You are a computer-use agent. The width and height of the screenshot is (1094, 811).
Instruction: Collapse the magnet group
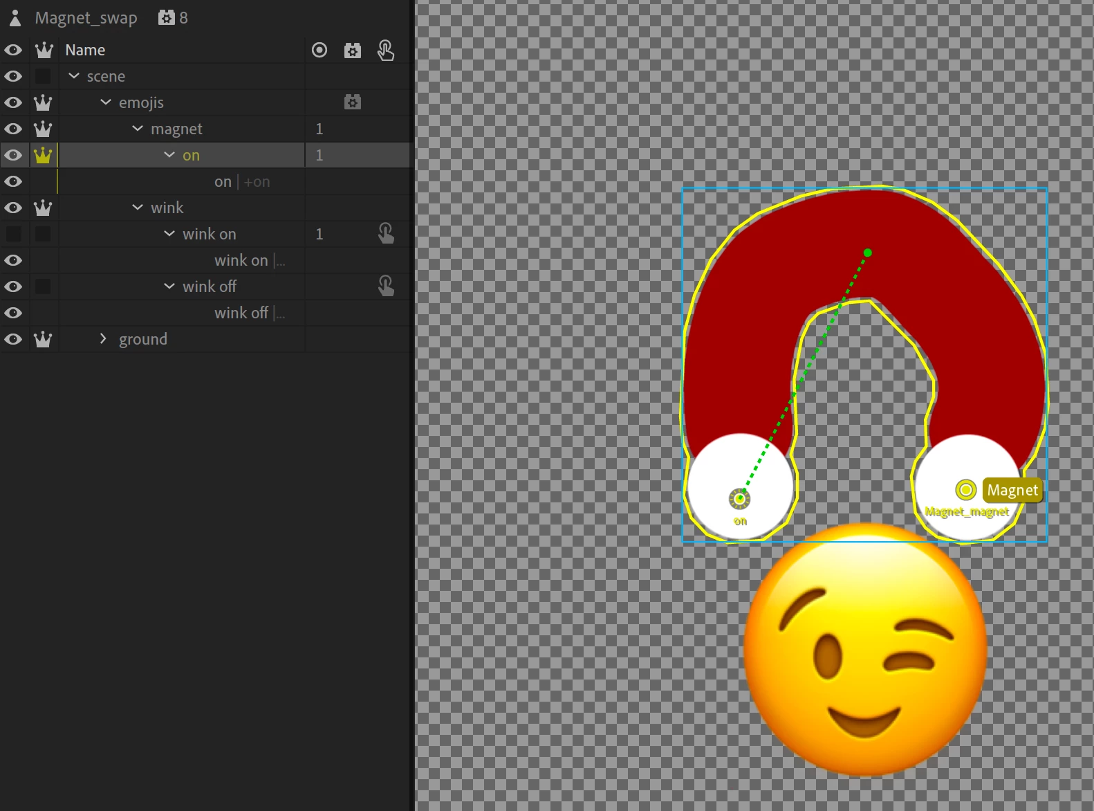click(x=138, y=129)
